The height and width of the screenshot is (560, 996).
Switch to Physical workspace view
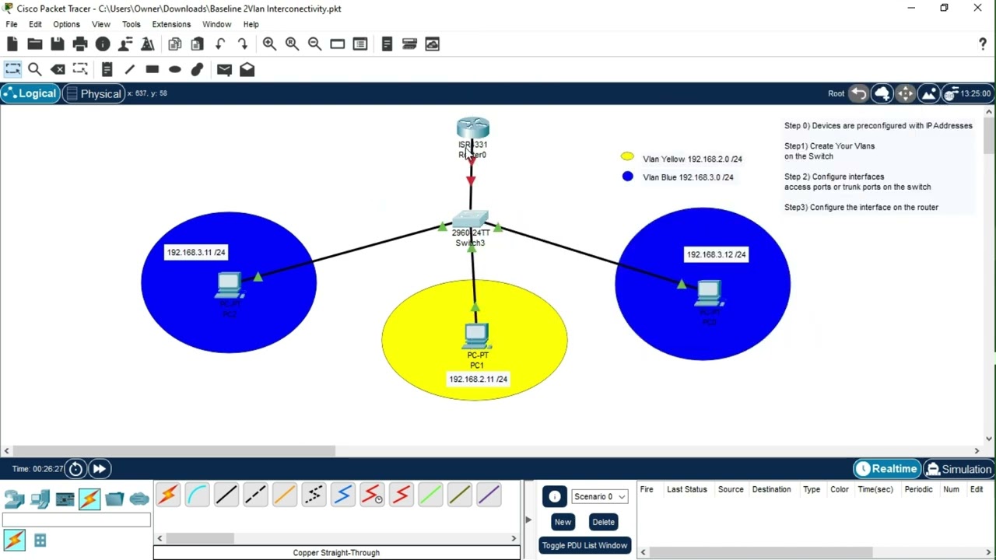point(93,93)
